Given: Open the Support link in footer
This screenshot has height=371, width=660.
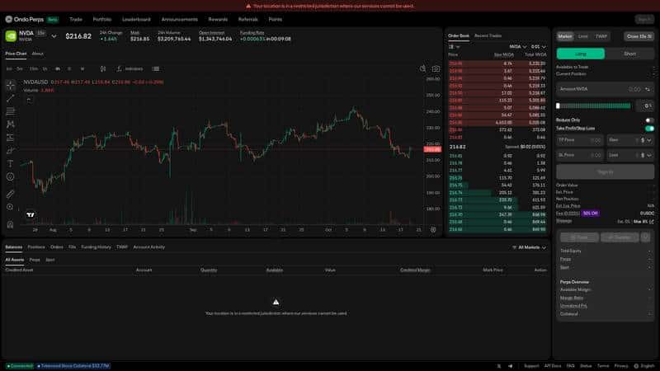Looking at the screenshot, I should click(x=531, y=366).
